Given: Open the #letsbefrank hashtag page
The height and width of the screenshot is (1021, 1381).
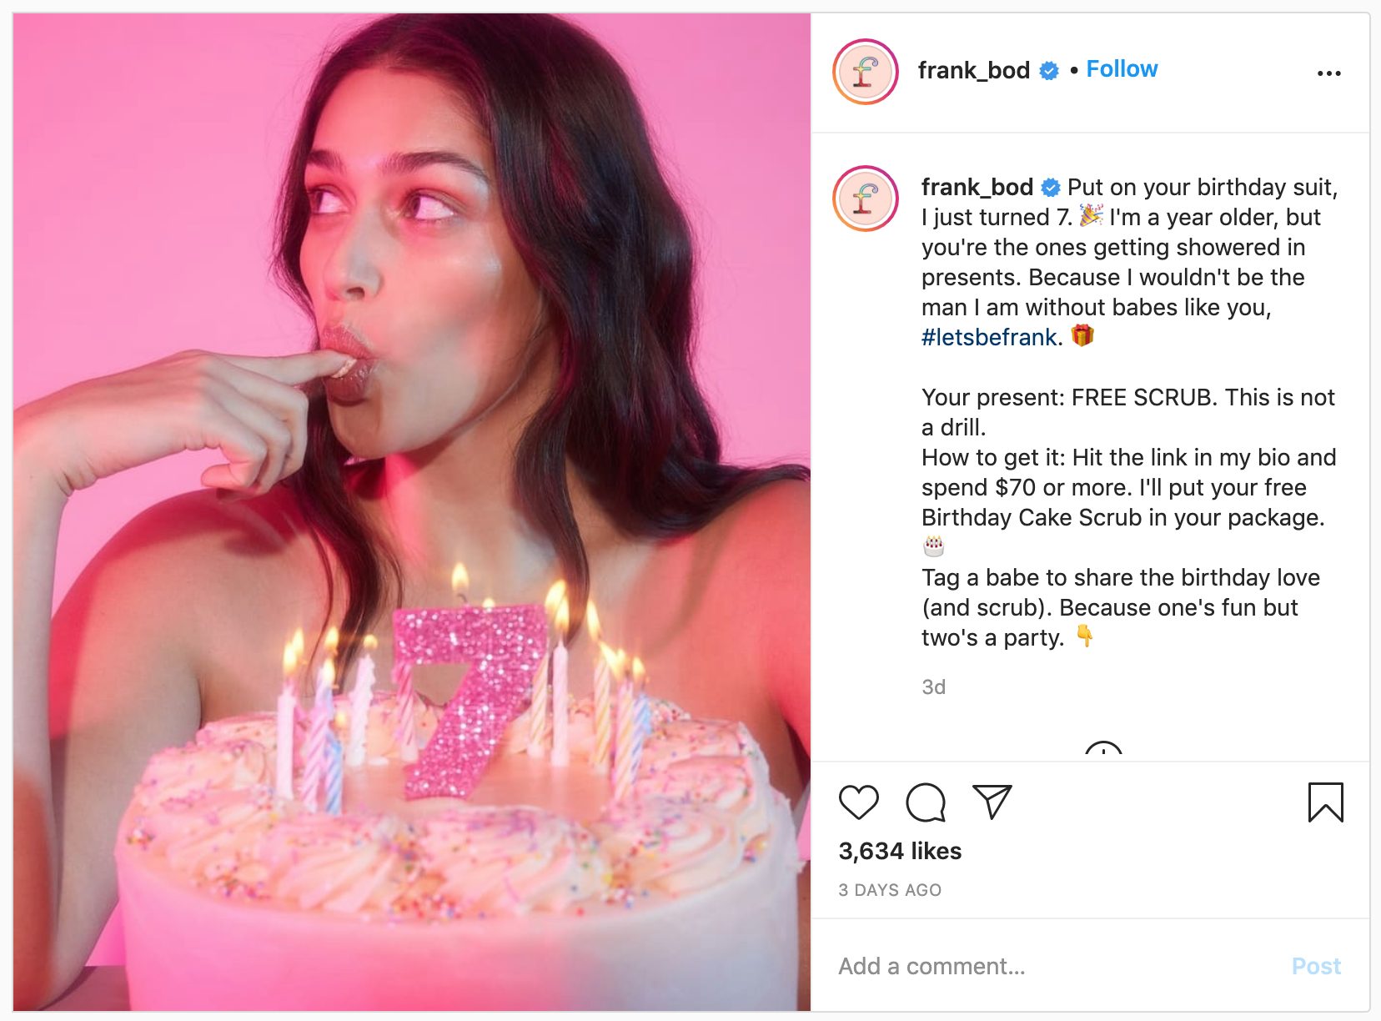Looking at the screenshot, I should click(x=987, y=337).
